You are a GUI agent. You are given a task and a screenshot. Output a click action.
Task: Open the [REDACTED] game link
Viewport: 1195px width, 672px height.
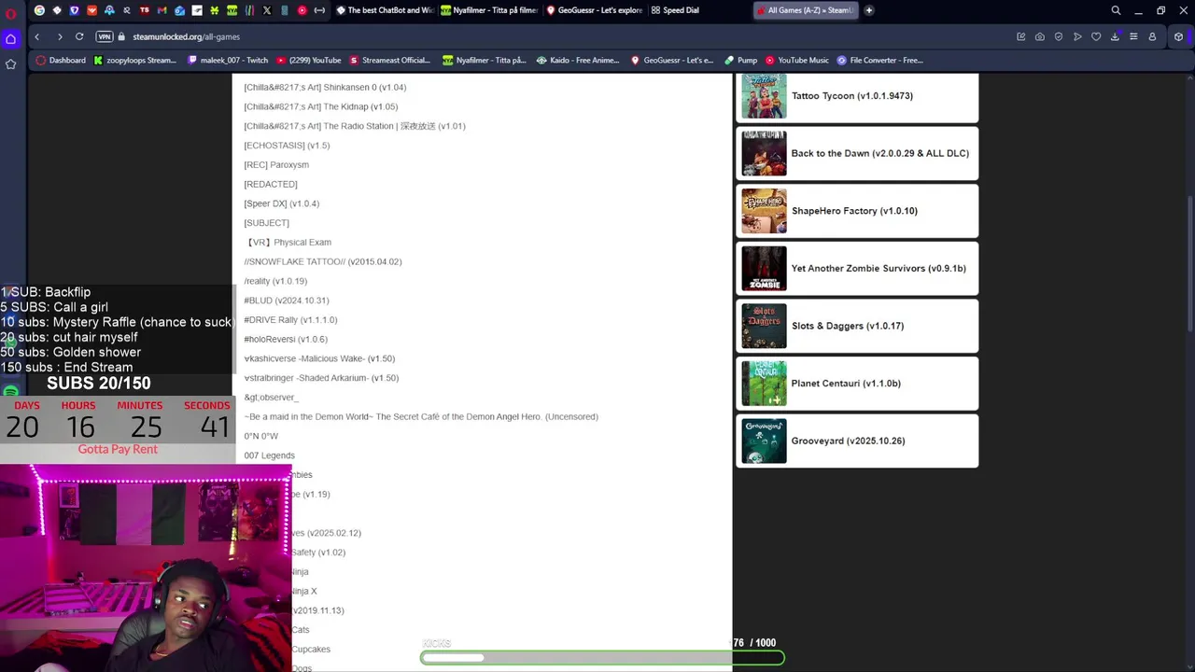point(271,184)
